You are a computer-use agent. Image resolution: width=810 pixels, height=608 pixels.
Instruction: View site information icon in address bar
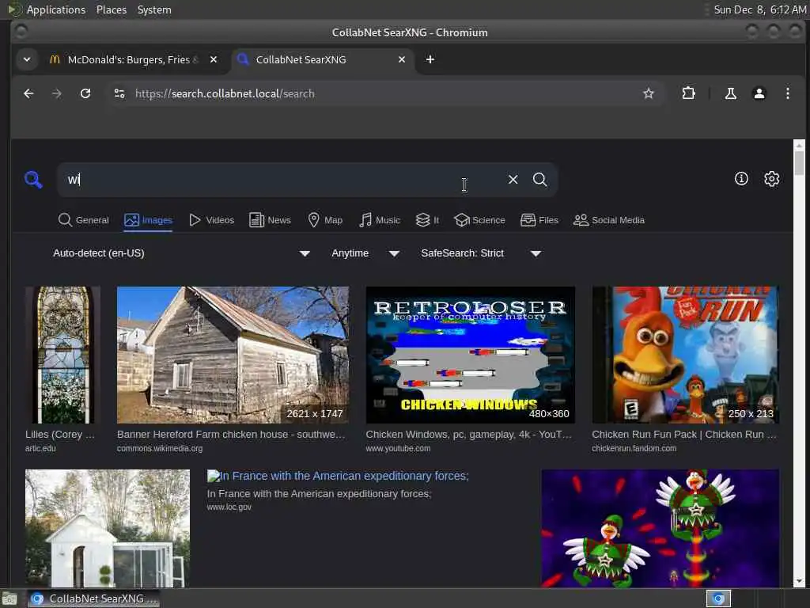[x=119, y=93]
